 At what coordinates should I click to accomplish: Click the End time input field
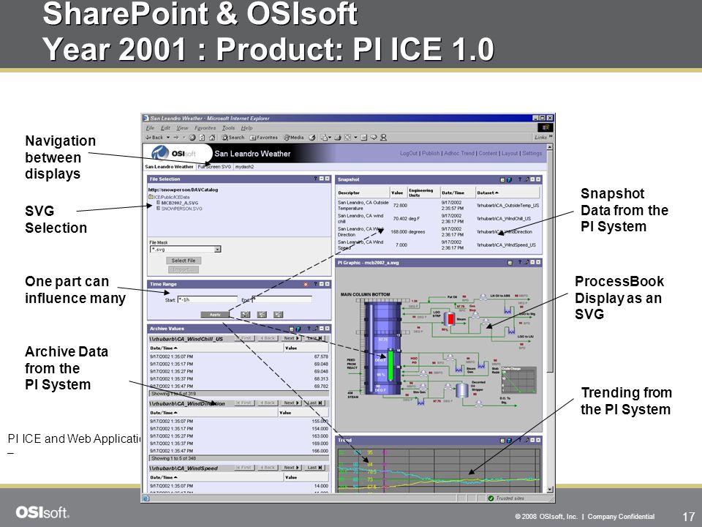[282, 299]
